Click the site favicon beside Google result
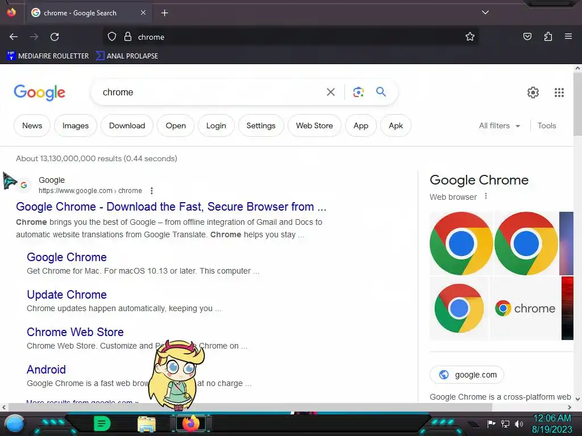 click(x=24, y=185)
